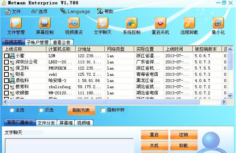Select the 反选 radio button
Viewport: 236px width, 153px height.
coord(41,110)
